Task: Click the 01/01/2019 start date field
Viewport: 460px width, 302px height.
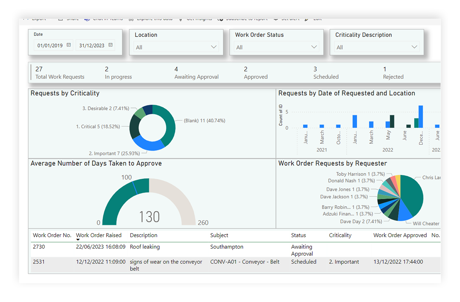Action: pos(50,45)
